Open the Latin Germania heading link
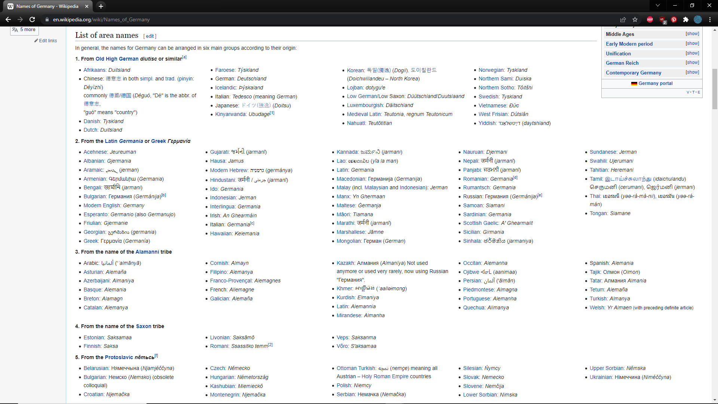 coord(124,141)
